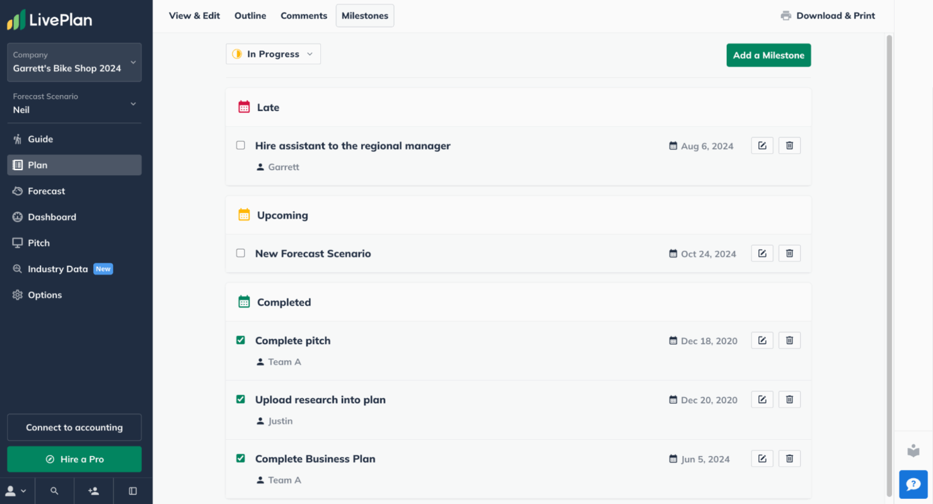The height and width of the screenshot is (504, 933).
Task: Edit the Upload research into plan milestone
Action: [762, 399]
